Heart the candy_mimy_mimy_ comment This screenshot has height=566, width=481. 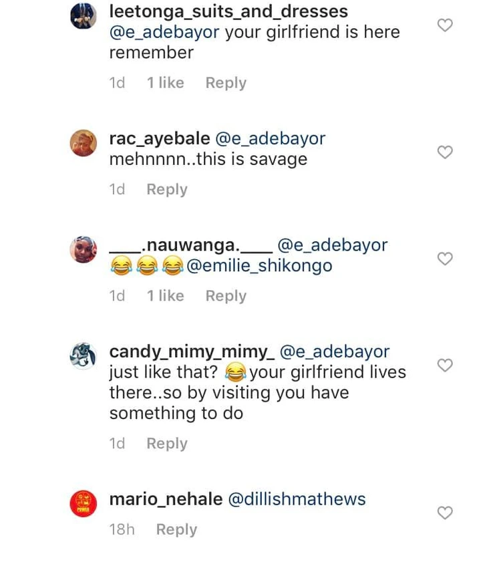click(445, 365)
